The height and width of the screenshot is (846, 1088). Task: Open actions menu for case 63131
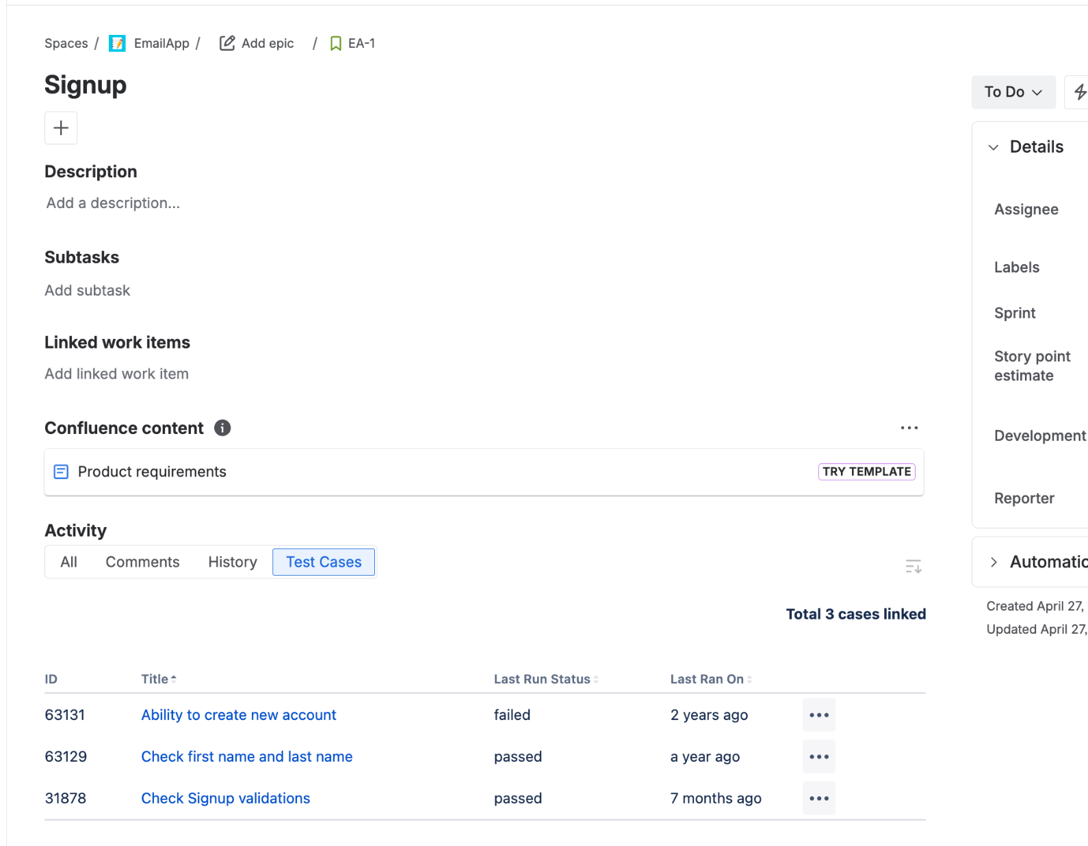[x=819, y=715]
